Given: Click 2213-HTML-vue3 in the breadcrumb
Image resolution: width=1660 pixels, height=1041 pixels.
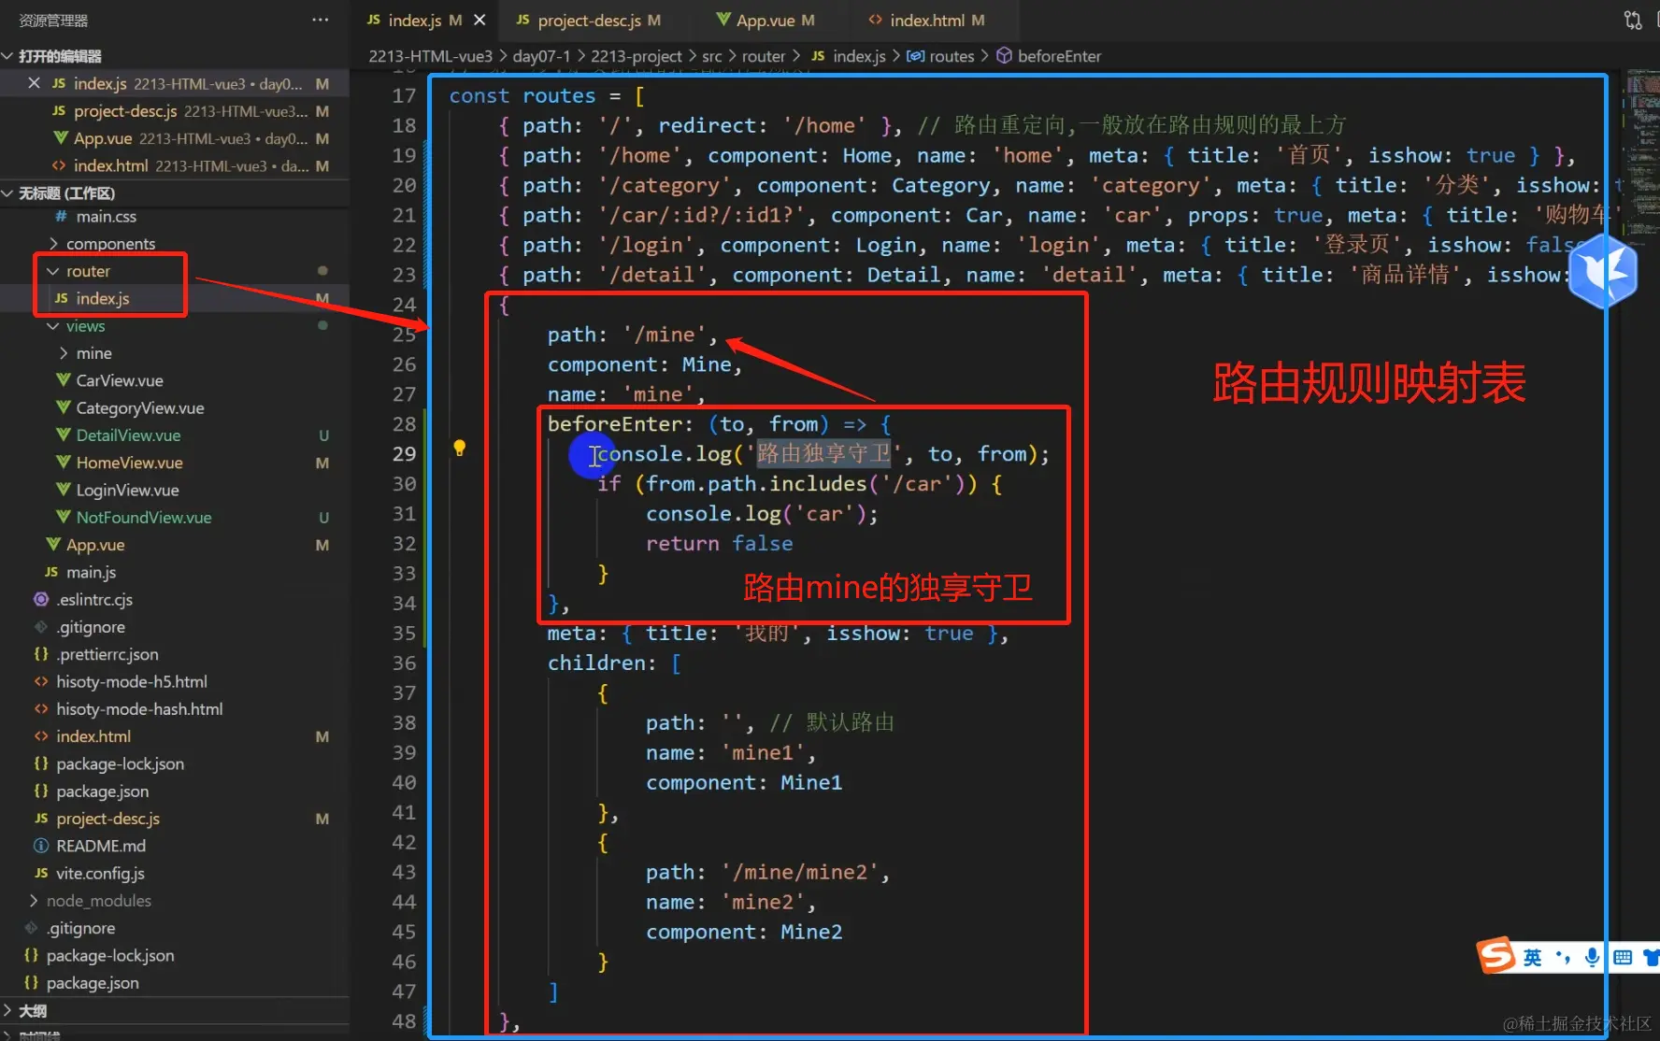Looking at the screenshot, I should click(x=430, y=56).
